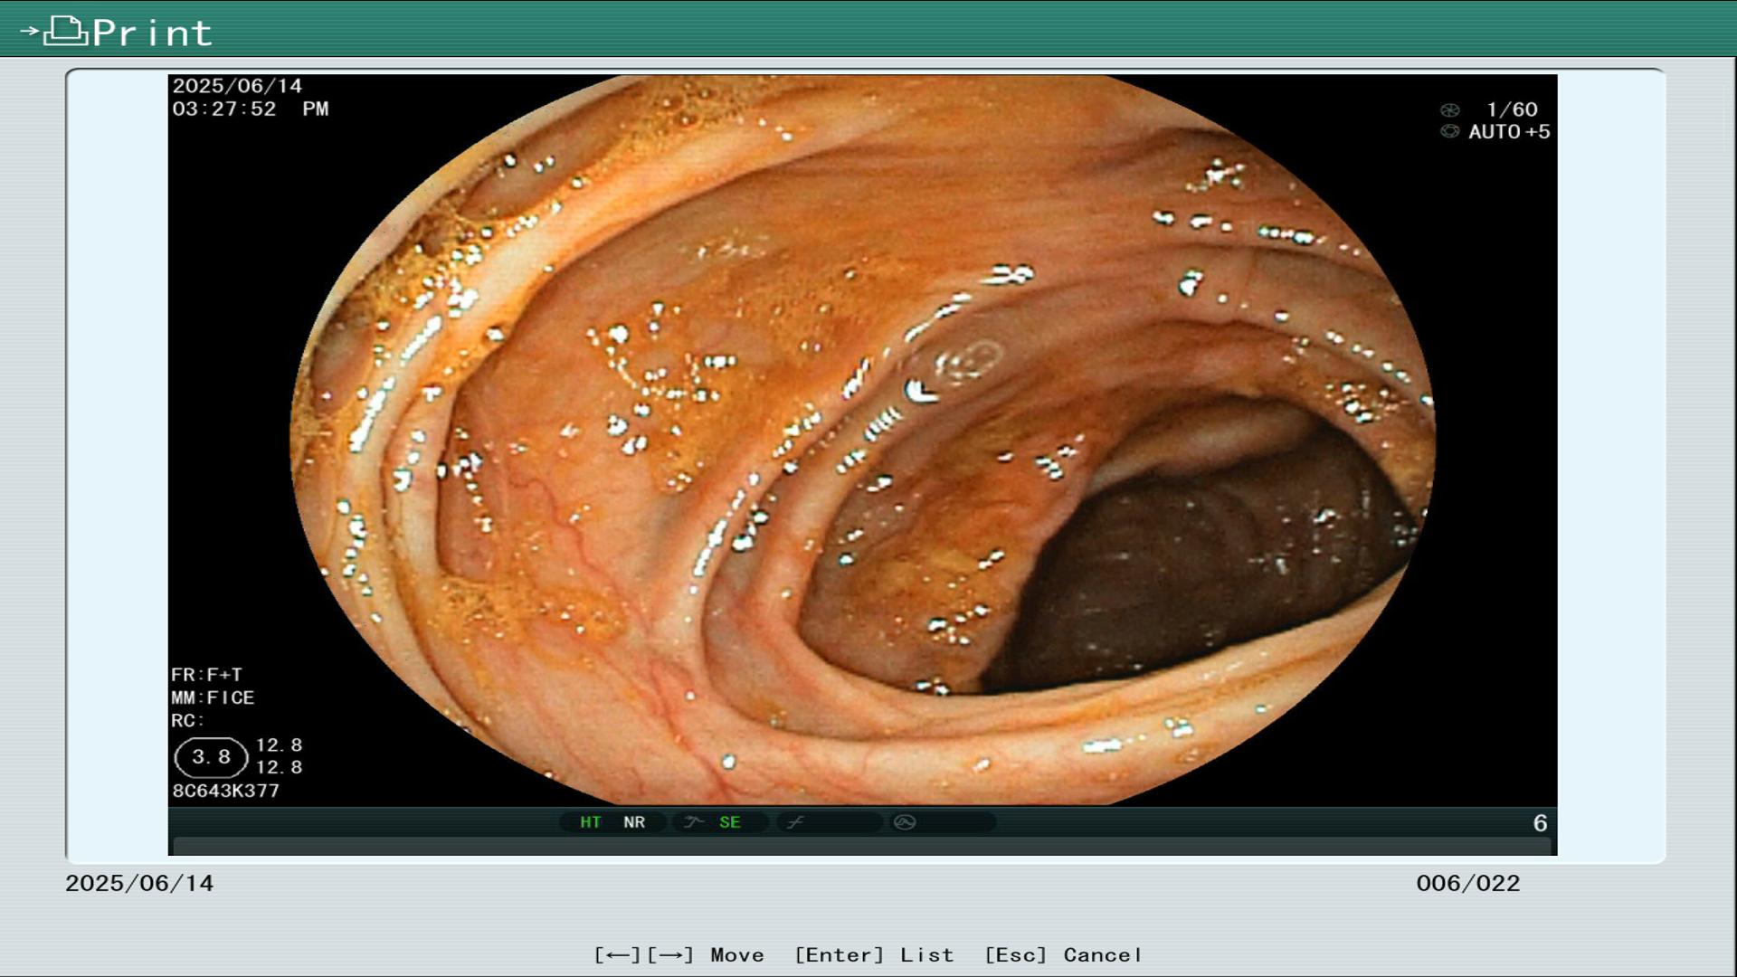1737x977 pixels.
Task: Click the circled 3.8 value
Action: (x=211, y=757)
